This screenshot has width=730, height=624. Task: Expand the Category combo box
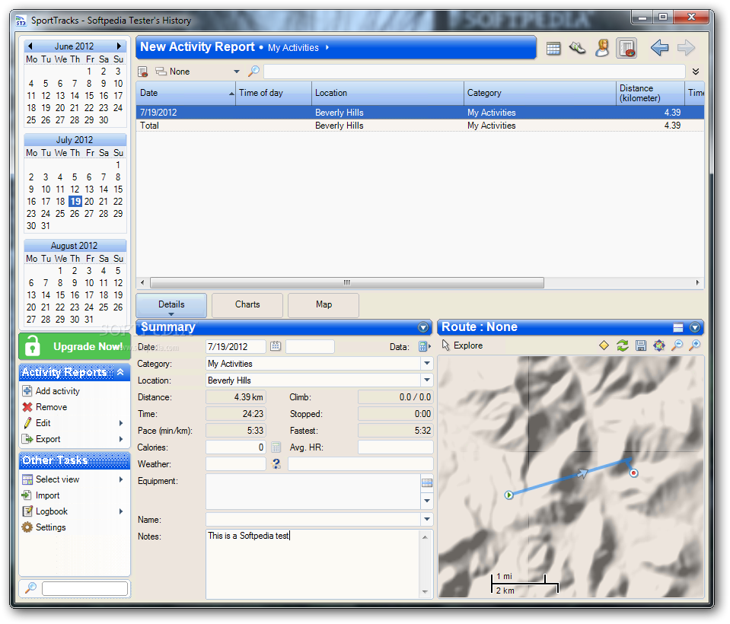click(427, 364)
